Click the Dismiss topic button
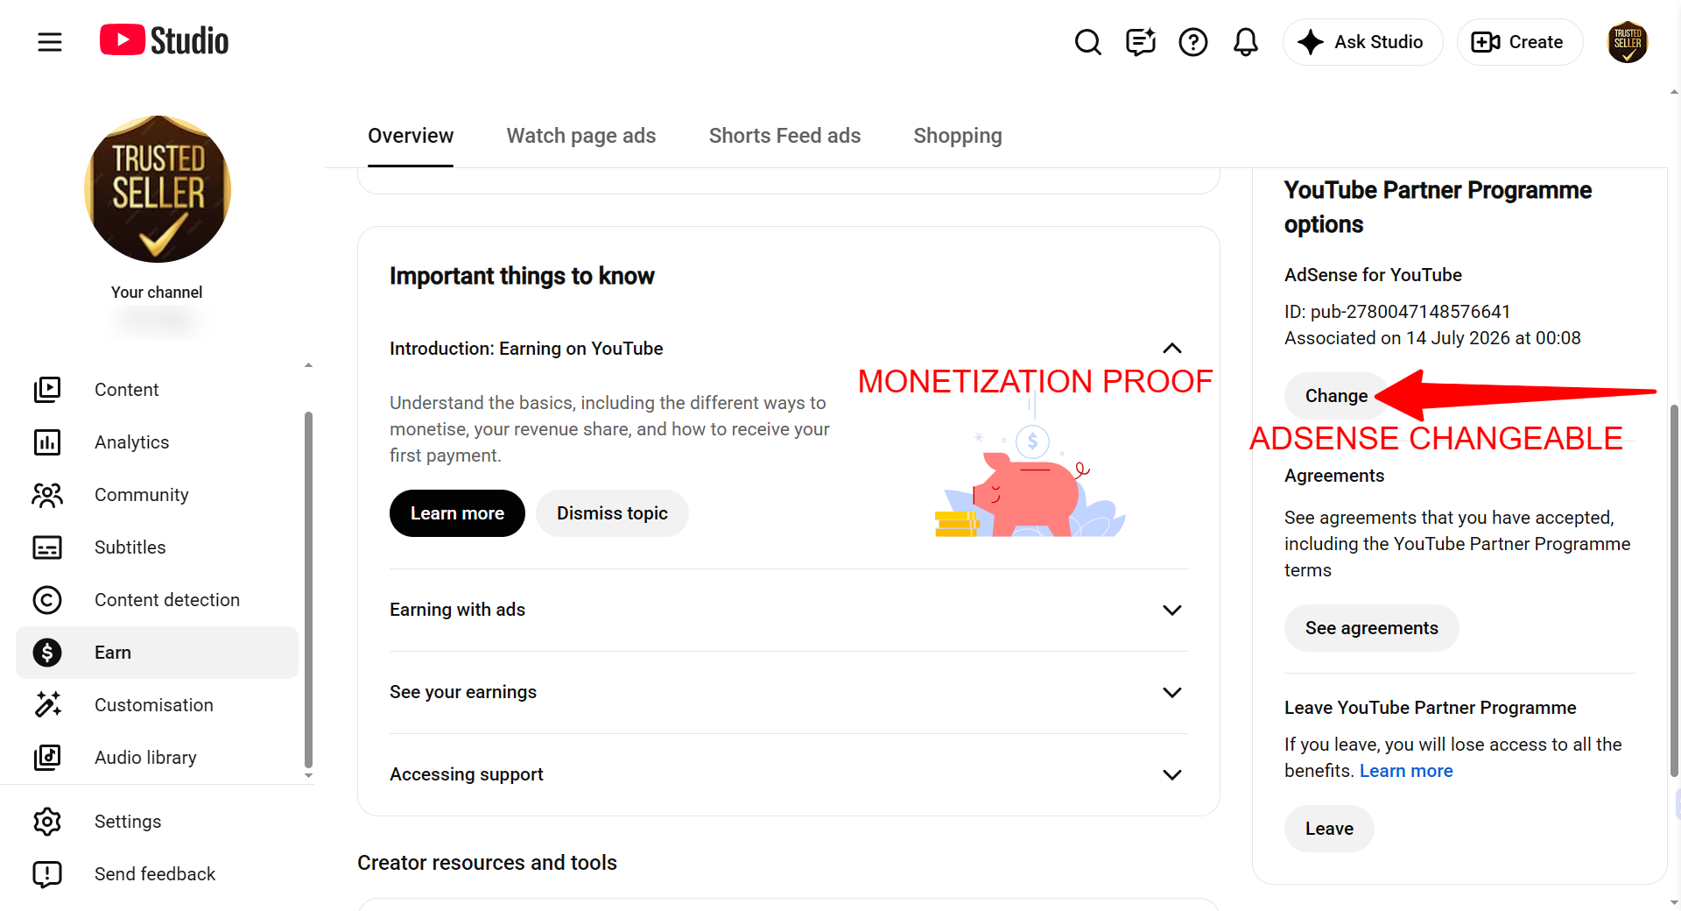 click(x=612, y=513)
